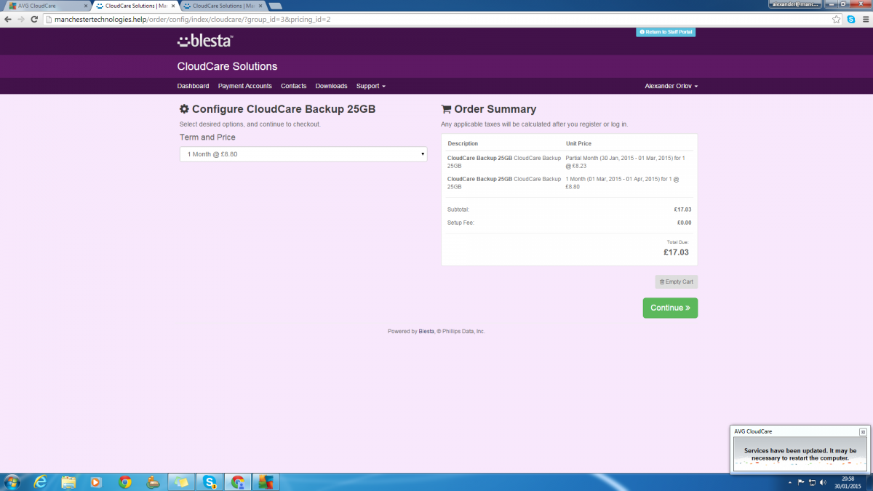Screen dimensions: 873x491
Task: Open Google Chrome taskbar icon
Action: (125, 482)
